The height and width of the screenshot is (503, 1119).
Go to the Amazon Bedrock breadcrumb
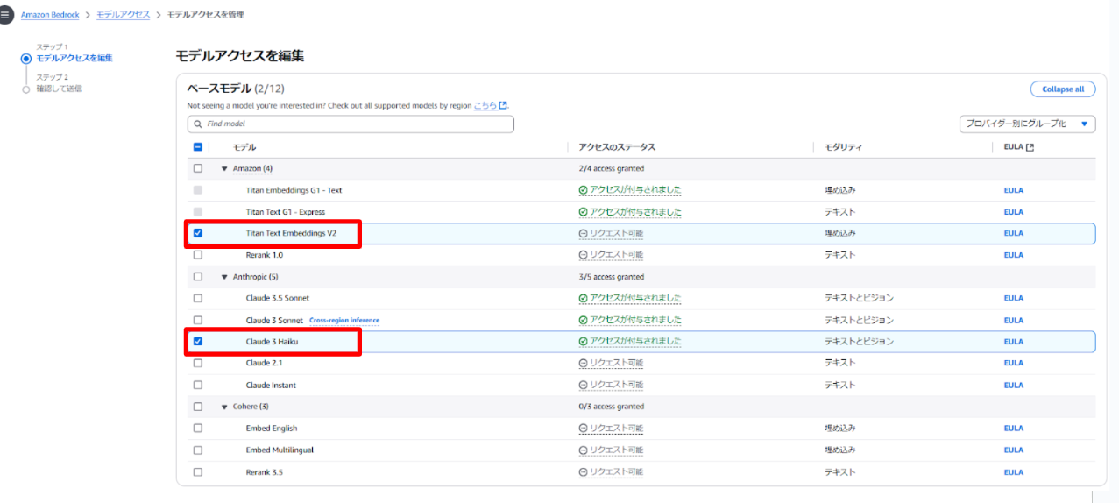(x=50, y=15)
